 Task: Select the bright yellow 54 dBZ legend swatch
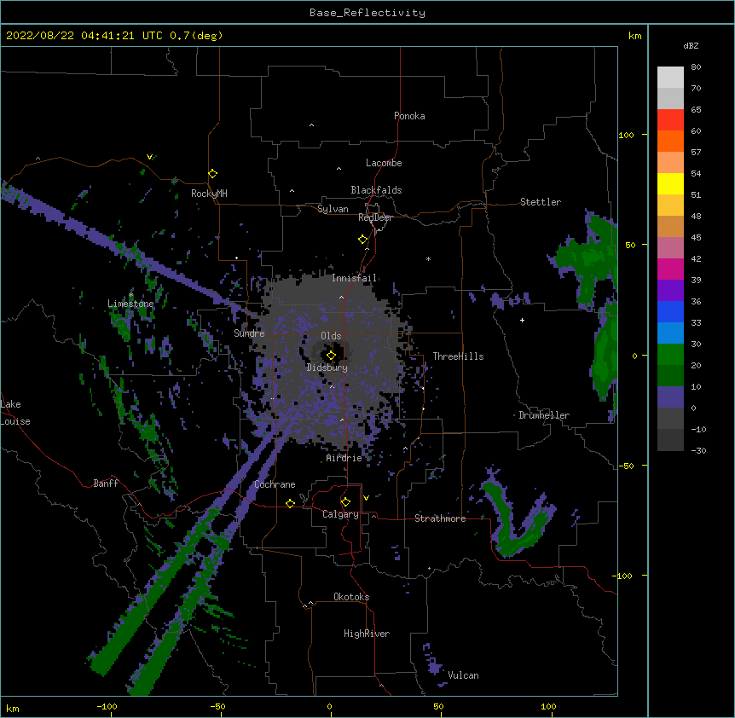pyautogui.click(x=670, y=183)
